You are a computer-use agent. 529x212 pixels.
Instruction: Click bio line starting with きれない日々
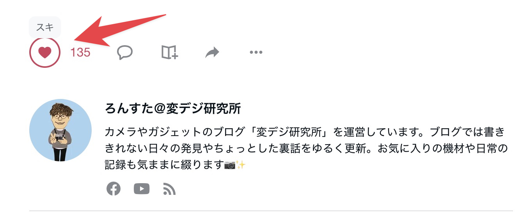click(x=306, y=148)
